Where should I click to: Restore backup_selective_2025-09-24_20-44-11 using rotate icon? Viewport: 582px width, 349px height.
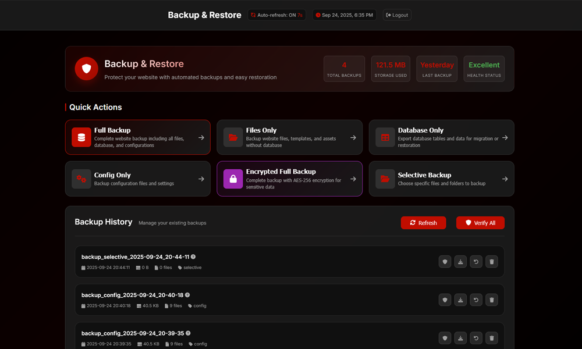(x=475, y=261)
